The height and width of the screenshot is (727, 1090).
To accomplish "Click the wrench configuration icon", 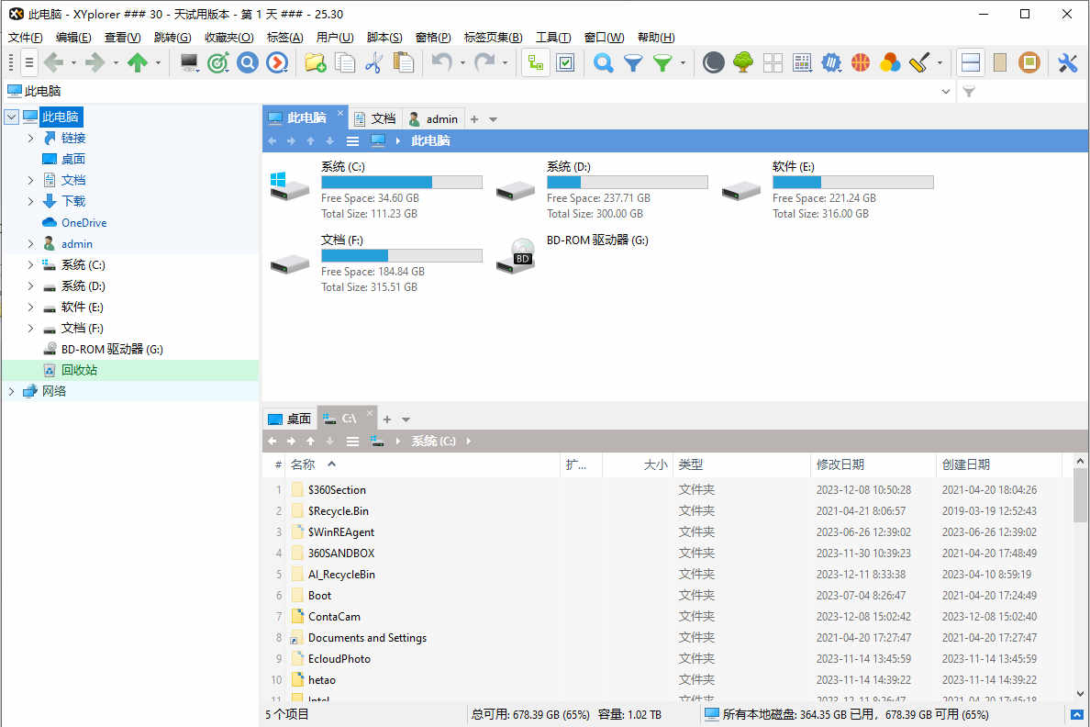I will coord(1067,62).
